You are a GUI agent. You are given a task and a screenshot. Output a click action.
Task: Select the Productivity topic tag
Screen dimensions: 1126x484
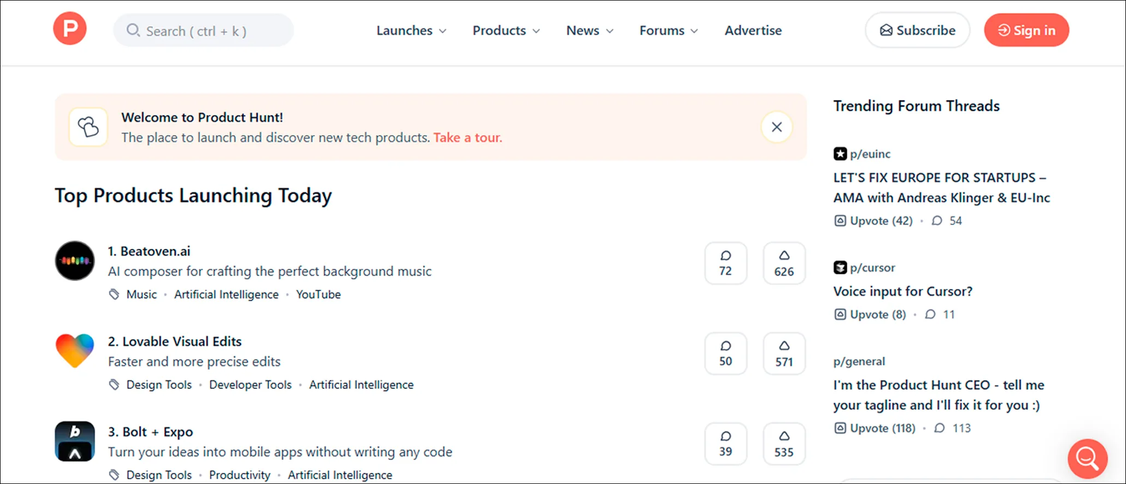point(240,475)
